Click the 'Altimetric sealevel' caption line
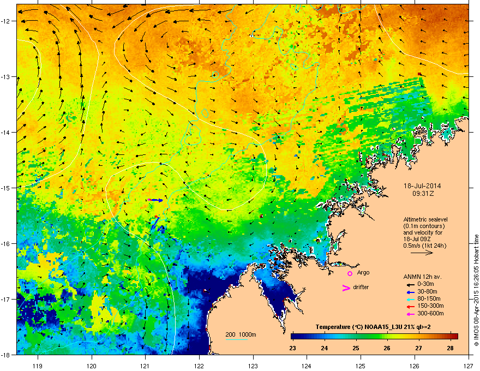The width and height of the screenshot is (480, 371). click(425, 219)
